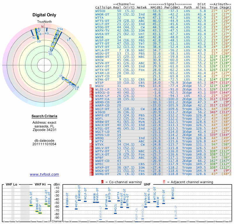This screenshot has width=234, height=224.
Task: Select callsign WPBF
Action: point(99,157)
